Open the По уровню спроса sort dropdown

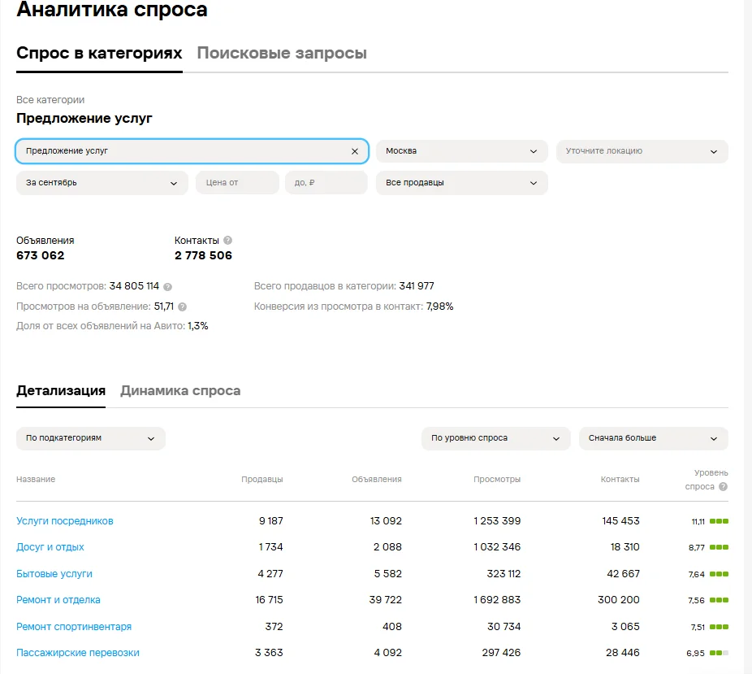pyautogui.click(x=496, y=438)
